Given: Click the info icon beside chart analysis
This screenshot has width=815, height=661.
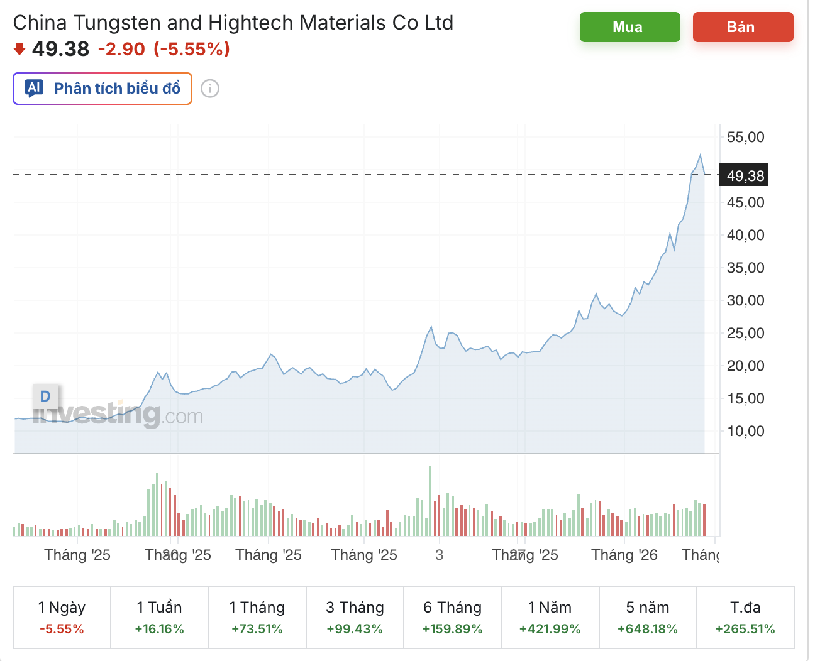Looking at the screenshot, I should tap(210, 89).
